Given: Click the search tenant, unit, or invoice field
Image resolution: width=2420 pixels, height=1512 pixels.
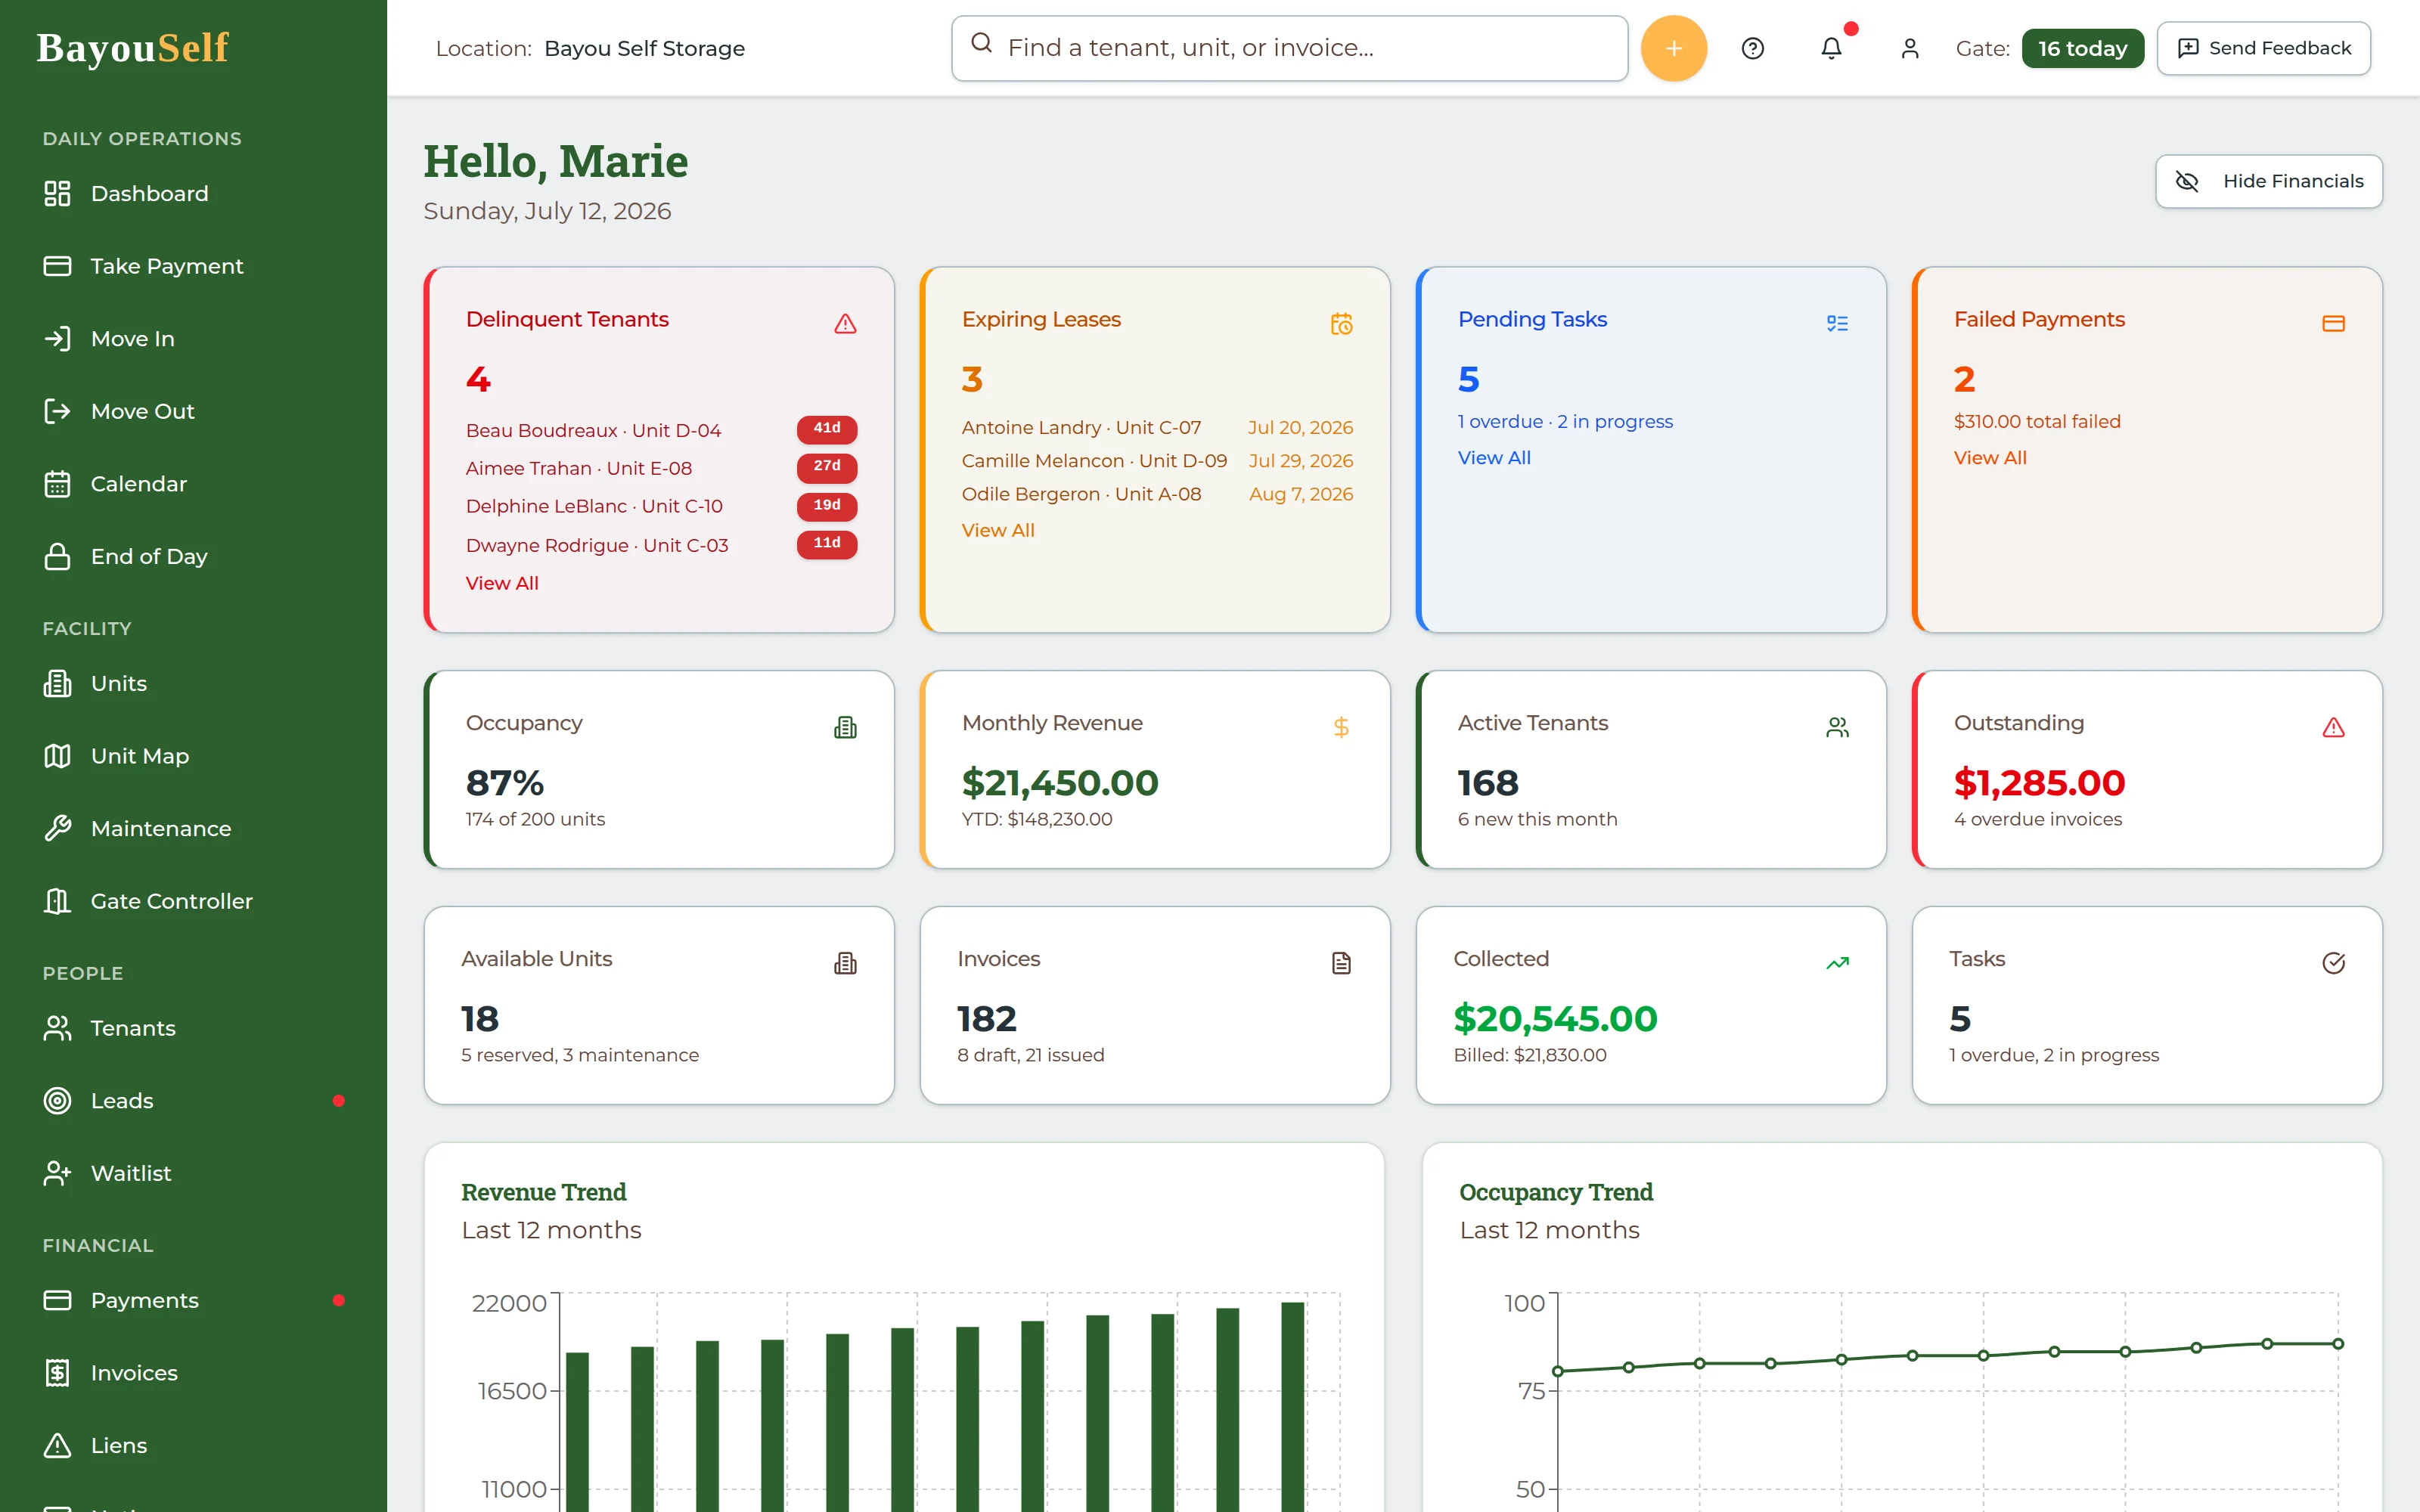Looking at the screenshot, I should click(x=1289, y=48).
